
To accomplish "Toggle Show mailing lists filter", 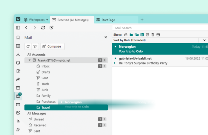I will [x=137, y=35].
